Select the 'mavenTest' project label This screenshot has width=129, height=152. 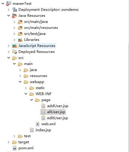pos(22,4)
